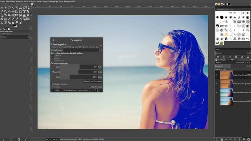Click the Hilfe button in Farbabgleich dialog

(x=57, y=90)
